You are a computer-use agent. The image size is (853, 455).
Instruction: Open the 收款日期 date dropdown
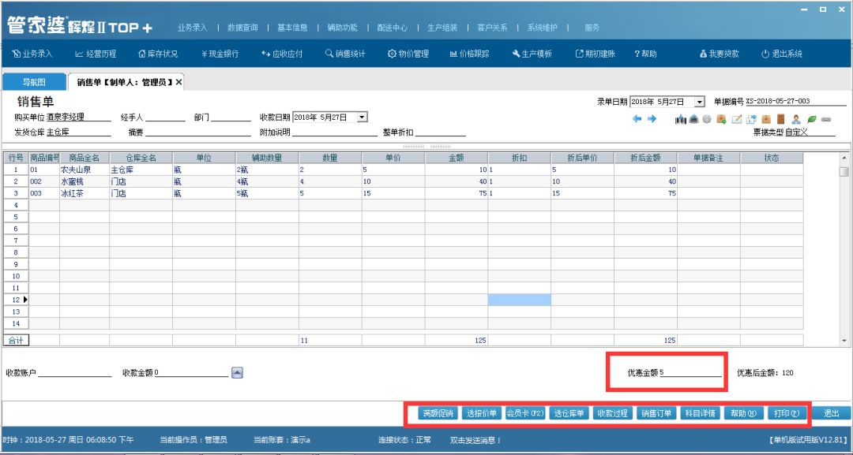coord(363,117)
